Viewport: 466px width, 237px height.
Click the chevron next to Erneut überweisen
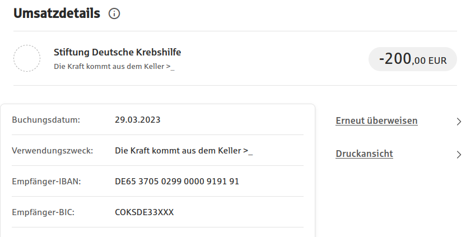pos(459,121)
